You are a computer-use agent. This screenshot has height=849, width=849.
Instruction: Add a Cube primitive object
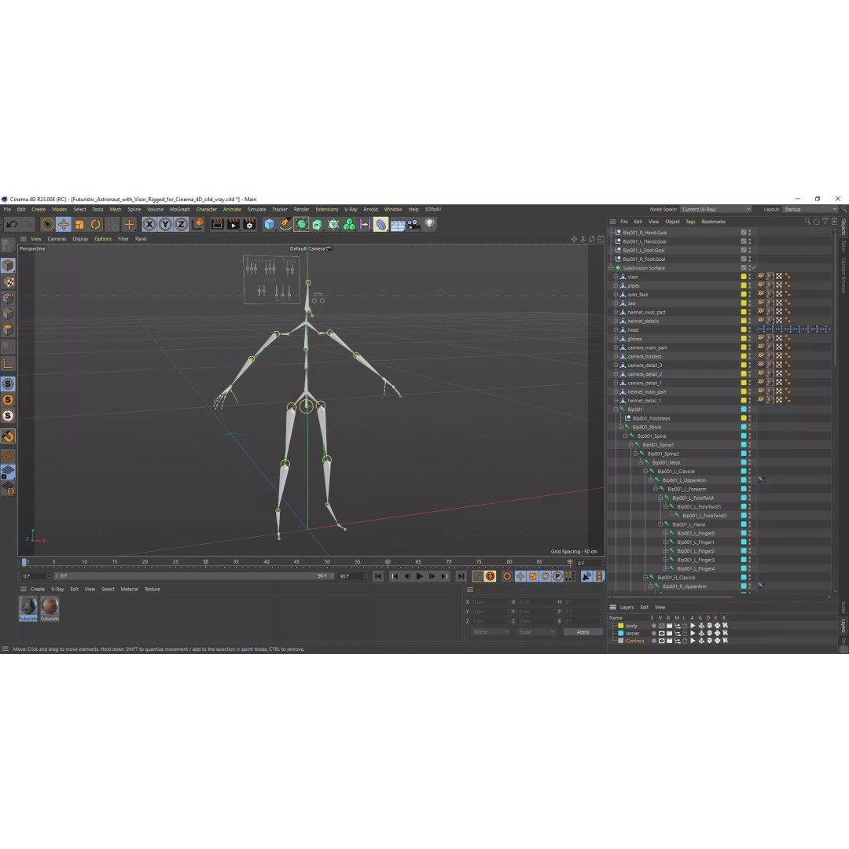[x=269, y=224]
